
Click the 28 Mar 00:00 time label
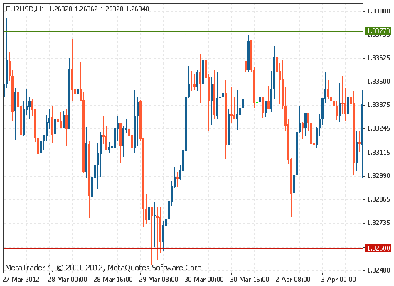pos(68,279)
